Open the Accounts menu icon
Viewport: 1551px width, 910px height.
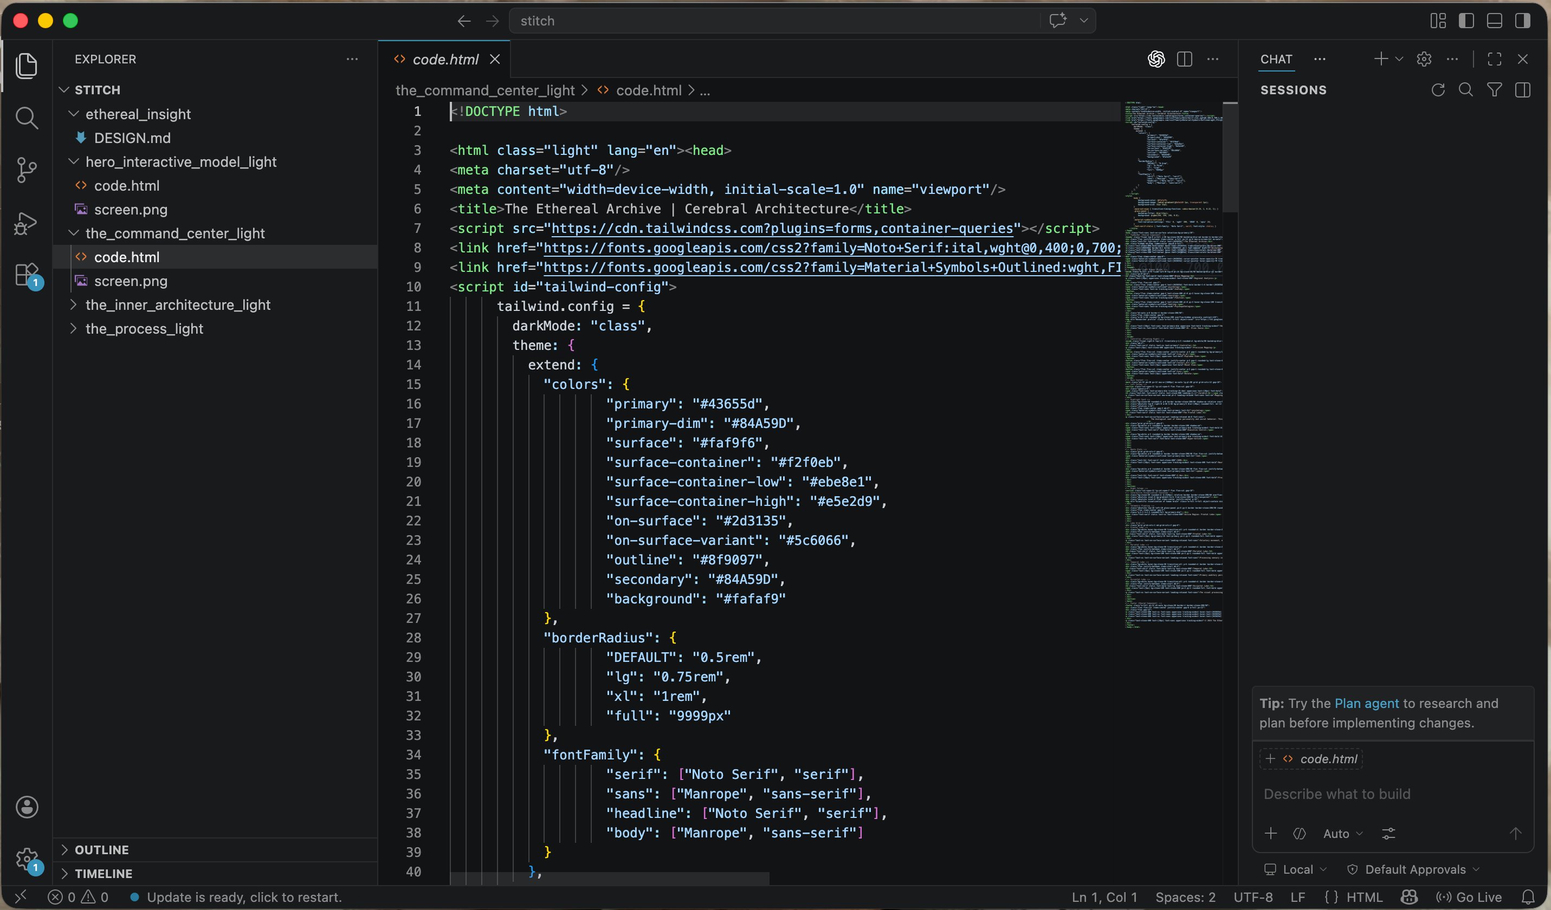(27, 807)
